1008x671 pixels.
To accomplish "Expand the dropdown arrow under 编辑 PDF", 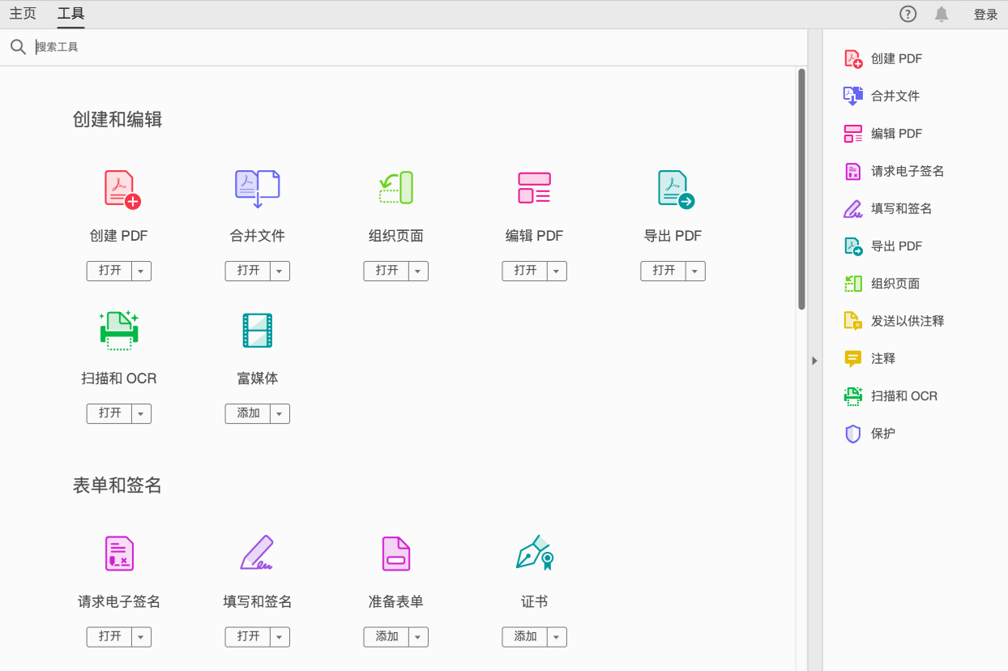I will pos(557,271).
